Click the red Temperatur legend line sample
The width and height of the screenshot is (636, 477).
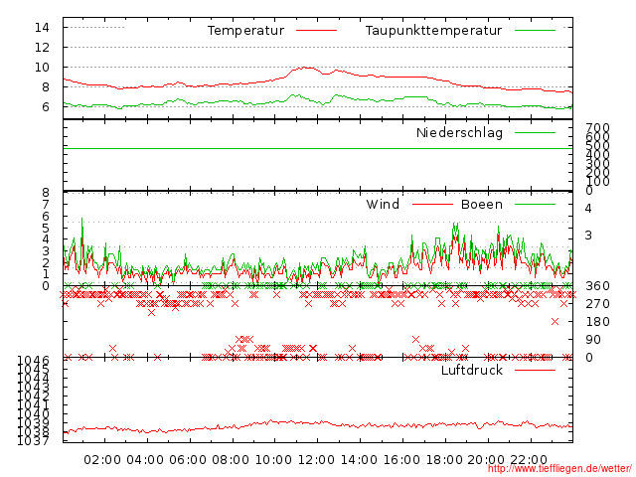pyautogui.click(x=316, y=31)
